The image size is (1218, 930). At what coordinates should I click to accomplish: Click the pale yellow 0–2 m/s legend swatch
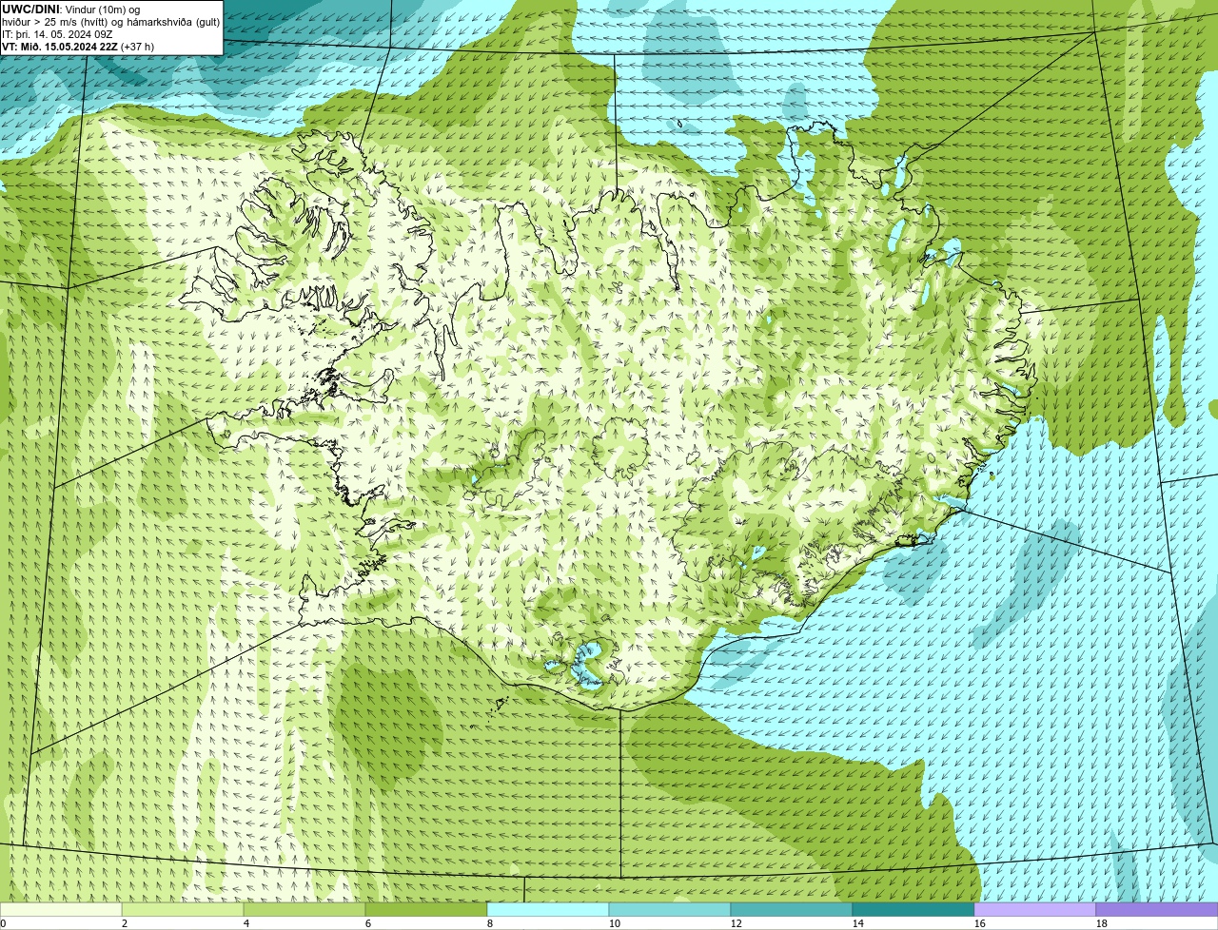(61, 909)
